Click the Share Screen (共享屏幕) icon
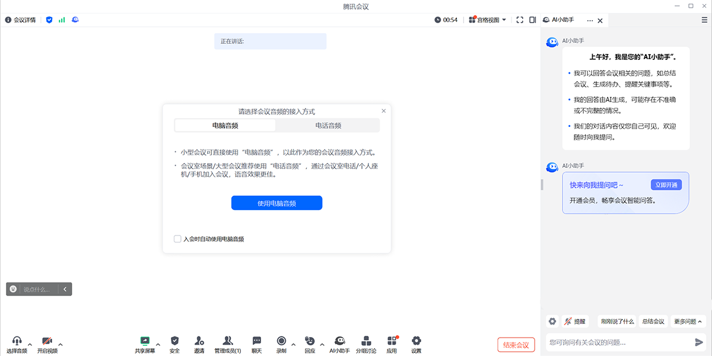Screen dimensions: 712x356 [145, 341]
